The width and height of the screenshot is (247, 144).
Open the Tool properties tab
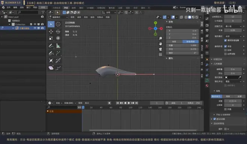click(x=207, y=19)
